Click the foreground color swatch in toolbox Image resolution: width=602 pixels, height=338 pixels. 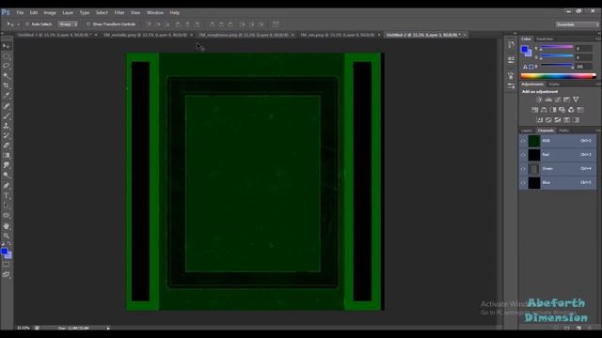4,252
